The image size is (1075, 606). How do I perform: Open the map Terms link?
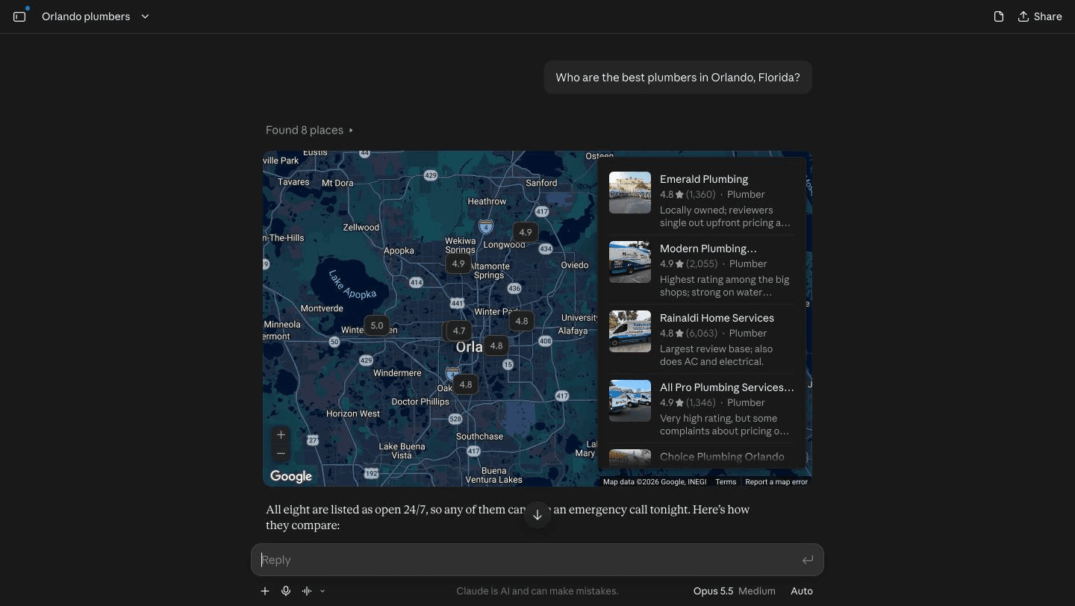pyautogui.click(x=726, y=482)
